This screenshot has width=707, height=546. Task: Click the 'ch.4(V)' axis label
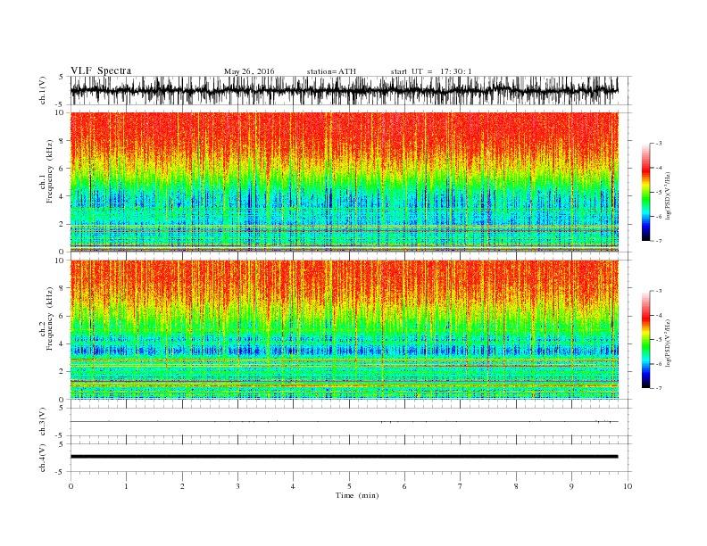43,459
